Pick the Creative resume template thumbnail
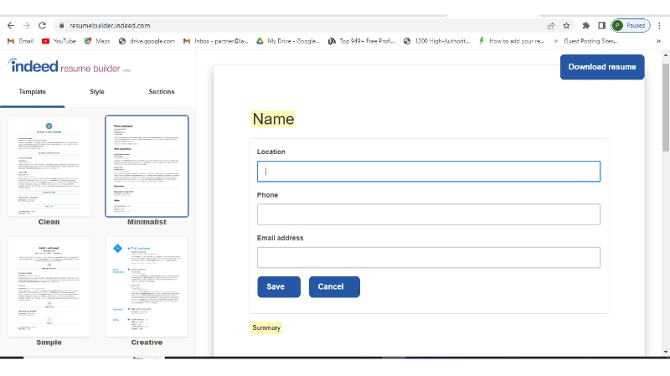Image resolution: width=670 pixels, height=376 pixels. 147,286
